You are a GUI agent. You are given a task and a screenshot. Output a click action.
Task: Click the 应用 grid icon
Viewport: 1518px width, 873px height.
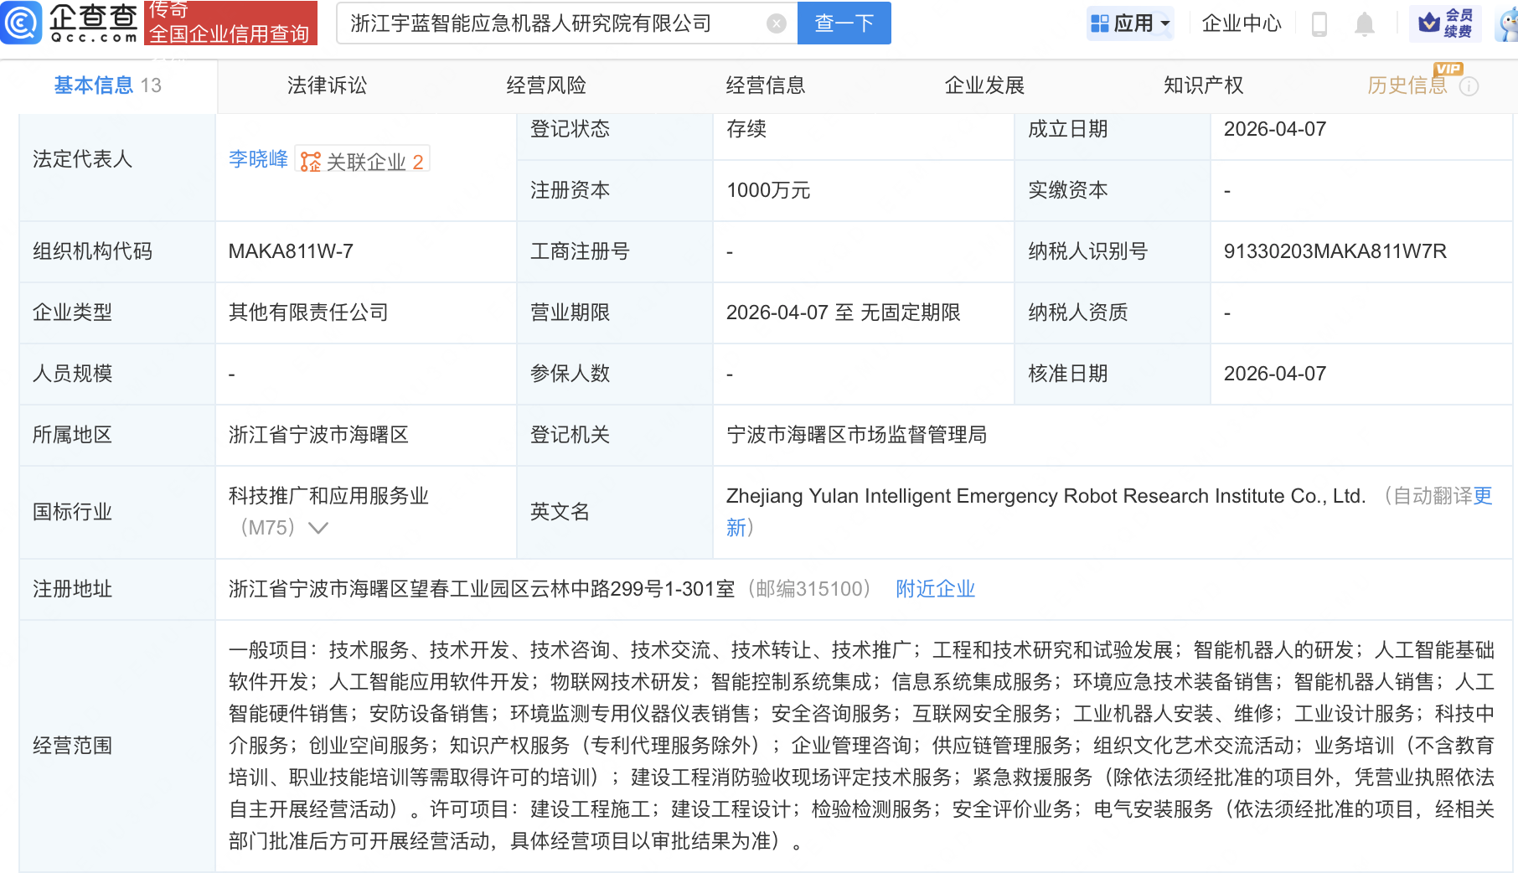(1099, 23)
